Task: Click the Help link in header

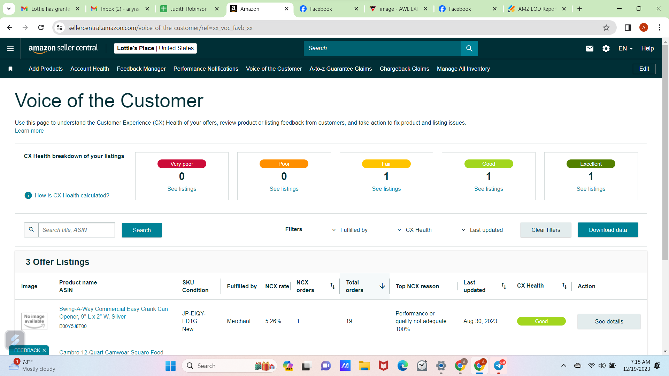Action: (x=647, y=48)
